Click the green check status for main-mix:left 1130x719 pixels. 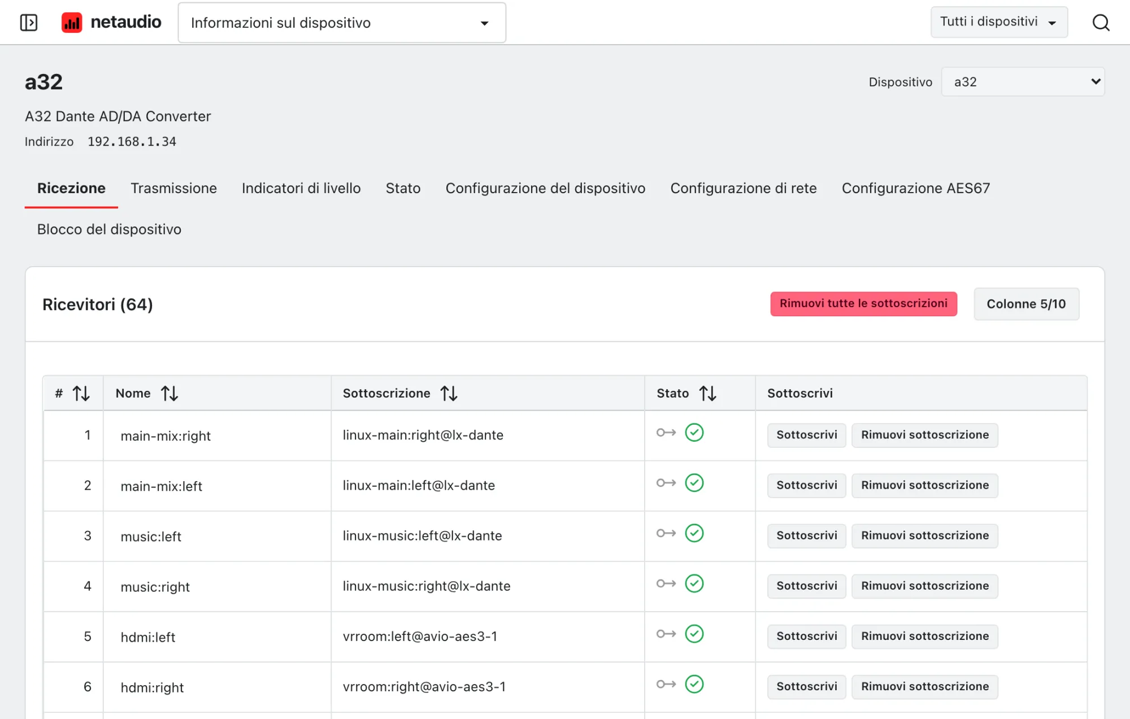click(694, 483)
